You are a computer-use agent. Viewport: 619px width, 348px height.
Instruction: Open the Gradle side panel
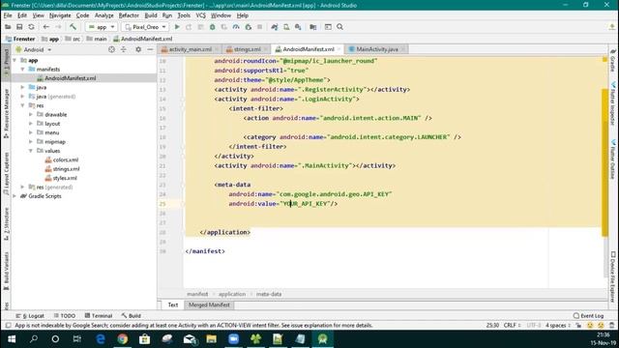613,60
